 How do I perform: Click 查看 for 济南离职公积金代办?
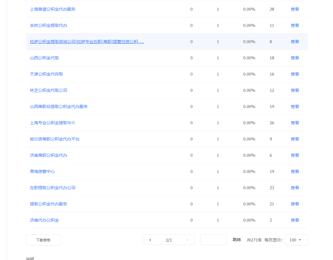point(295,155)
